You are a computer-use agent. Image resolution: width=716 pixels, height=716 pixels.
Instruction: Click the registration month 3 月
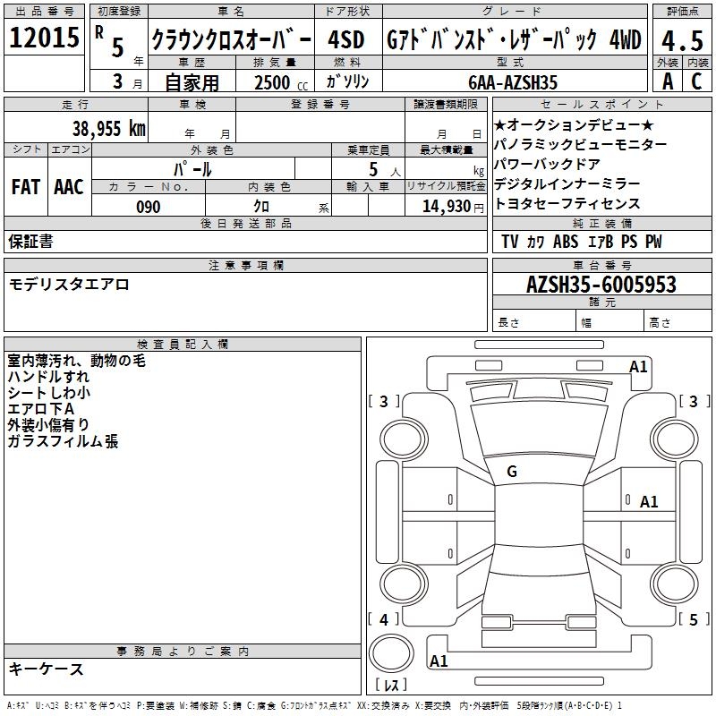click(127, 81)
